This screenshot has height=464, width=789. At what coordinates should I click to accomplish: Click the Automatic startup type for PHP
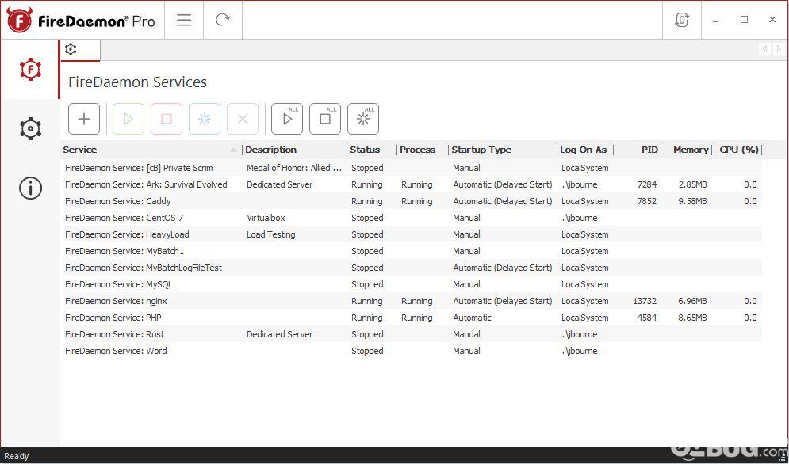pyautogui.click(x=472, y=318)
